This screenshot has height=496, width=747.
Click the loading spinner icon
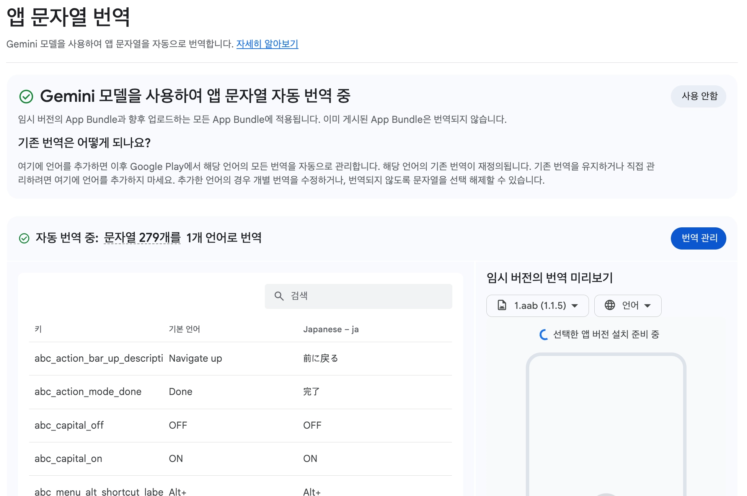543,335
